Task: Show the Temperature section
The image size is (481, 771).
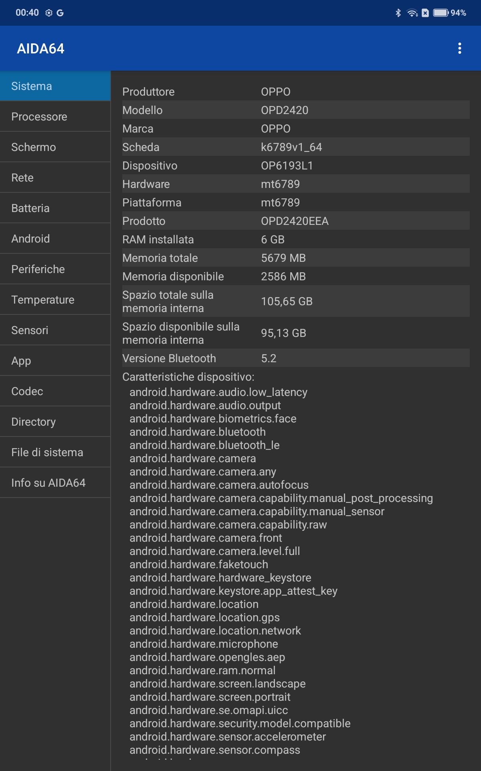Action: coord(55,300)
